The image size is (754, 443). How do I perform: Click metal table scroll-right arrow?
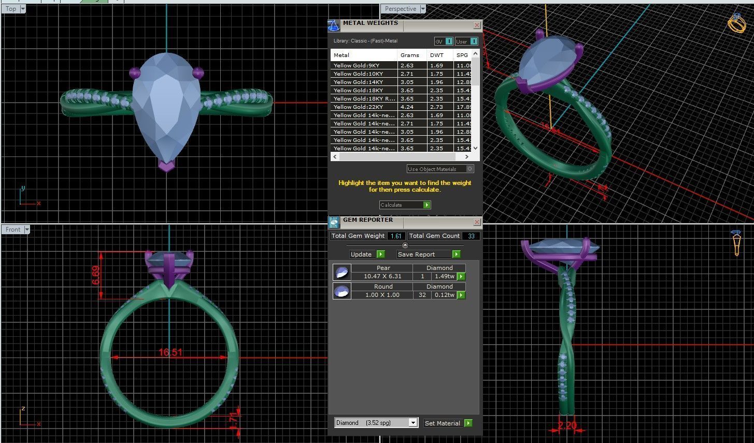point(466,156)
